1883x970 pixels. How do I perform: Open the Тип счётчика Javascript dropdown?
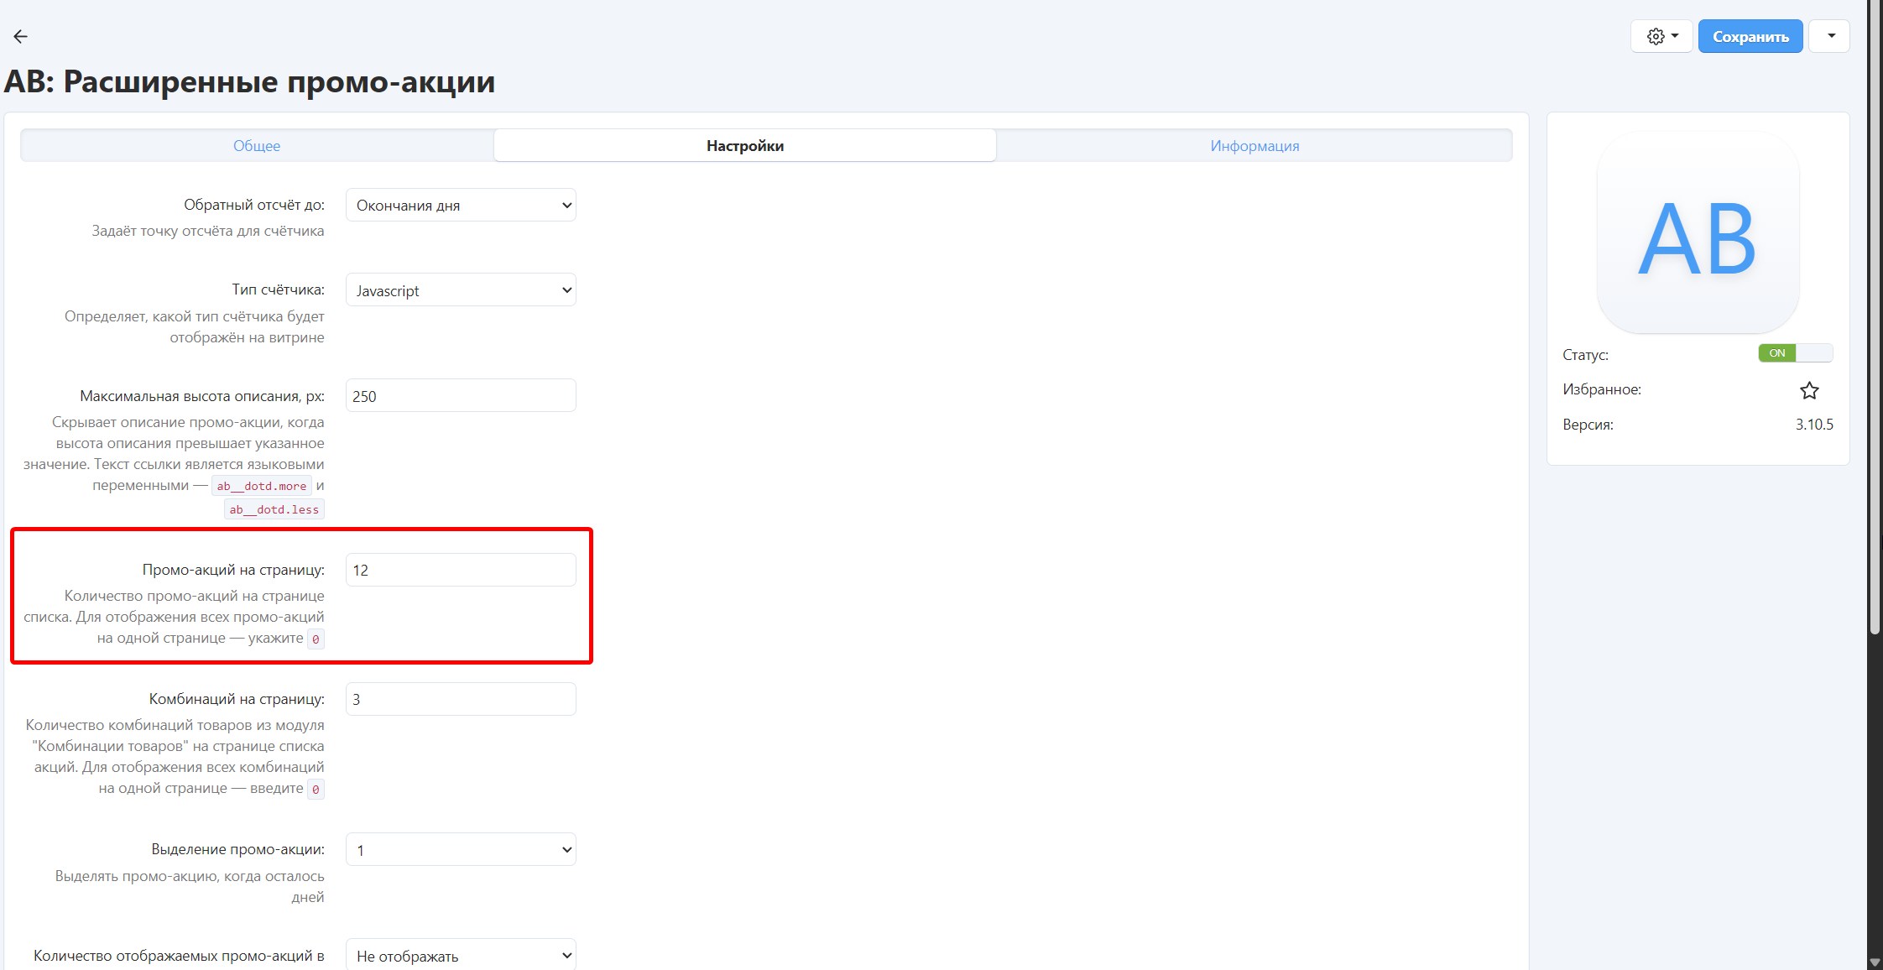tap(461, 290)
